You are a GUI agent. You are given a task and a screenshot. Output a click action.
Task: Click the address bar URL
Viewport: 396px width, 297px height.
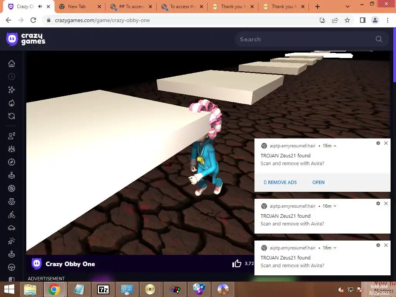102,20
